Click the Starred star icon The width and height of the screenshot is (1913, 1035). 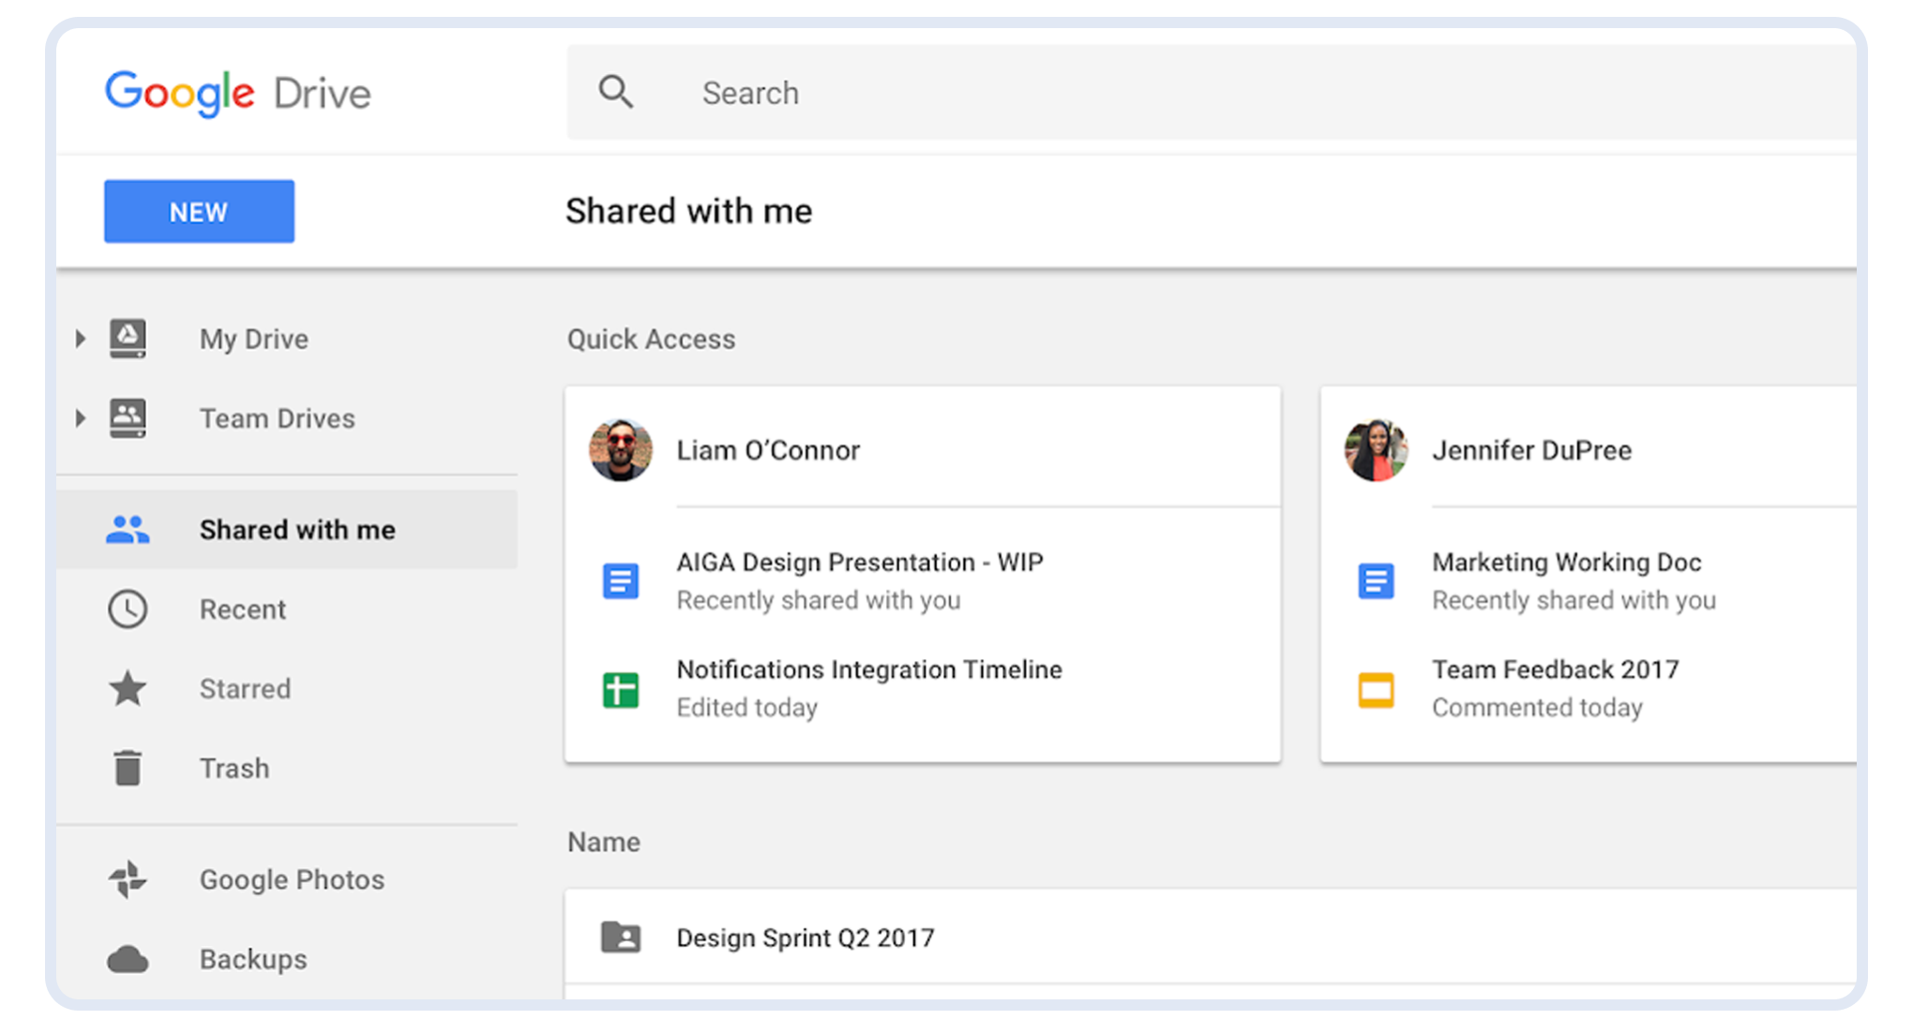tap(128, 689)
